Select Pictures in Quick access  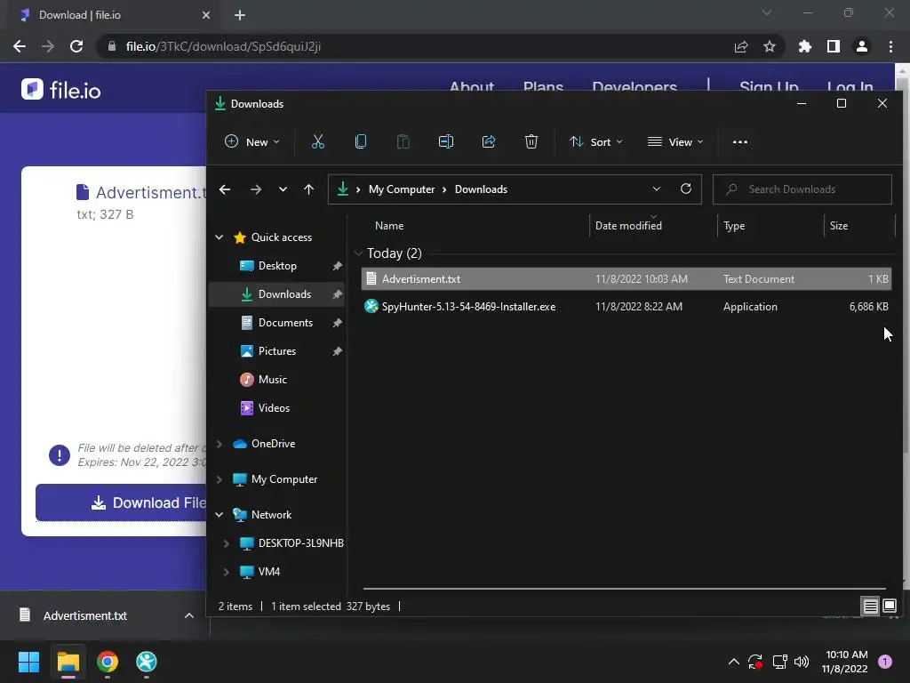coord(277,350)
